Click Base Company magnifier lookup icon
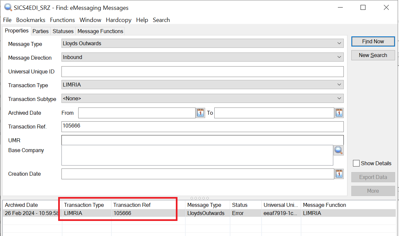This screenshot has width=399, height=236. pos(339,150)
